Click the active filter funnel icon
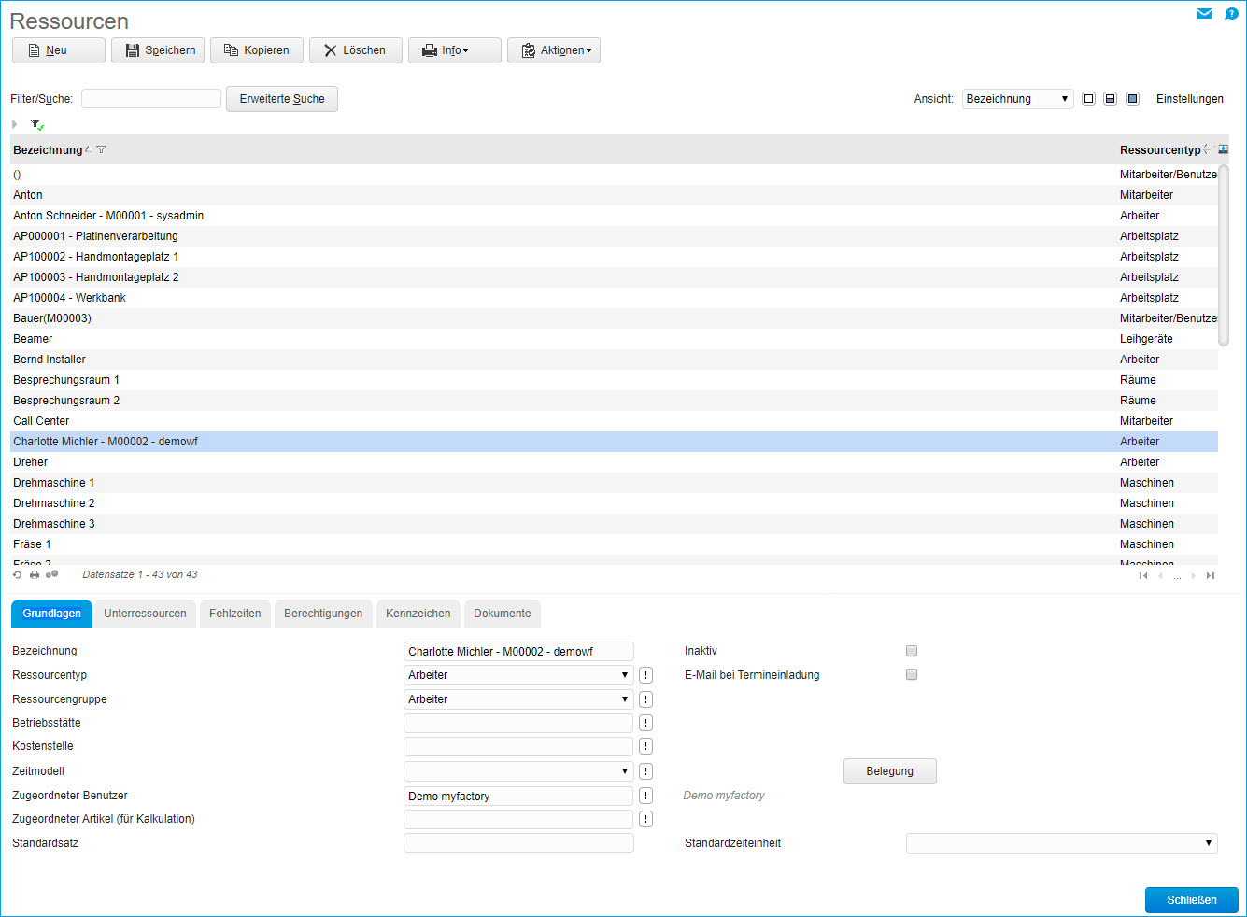The width and height of the screenshot is (1247, 917). [x=36, y=124]
